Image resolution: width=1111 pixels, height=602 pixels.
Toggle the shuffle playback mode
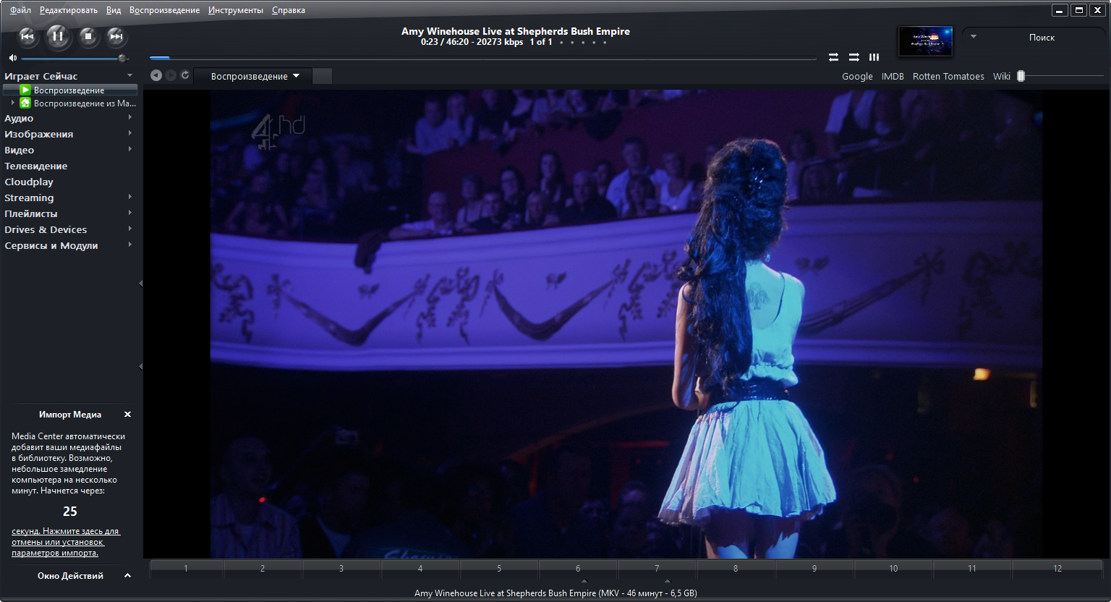pyautogui.click(x=854, y=57)
